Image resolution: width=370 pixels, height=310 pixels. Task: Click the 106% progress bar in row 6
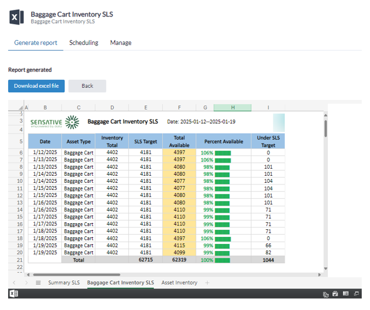tap(223, 153)
